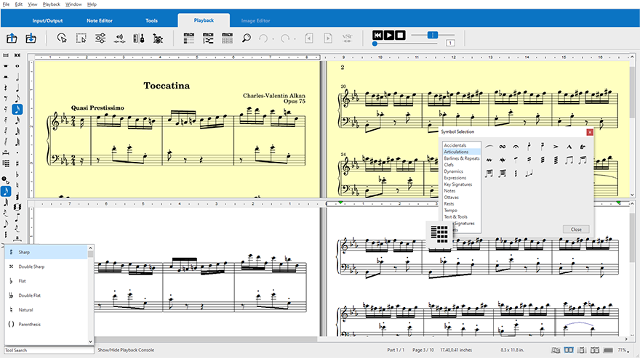The width and height of the screenshot is (640, 358).
Task: Click the export/open file icon in toolbar
Action: pos(12,38)
